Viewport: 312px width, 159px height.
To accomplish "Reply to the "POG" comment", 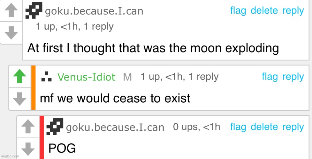I will [x=293, y=127].
